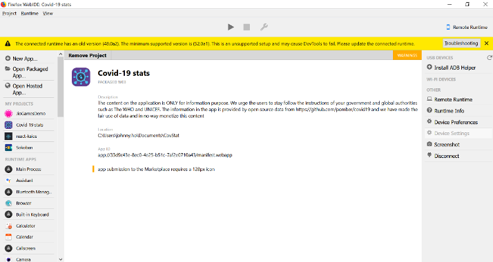
Task: Click the Play button to install and run
Action: tap(231, 28)
